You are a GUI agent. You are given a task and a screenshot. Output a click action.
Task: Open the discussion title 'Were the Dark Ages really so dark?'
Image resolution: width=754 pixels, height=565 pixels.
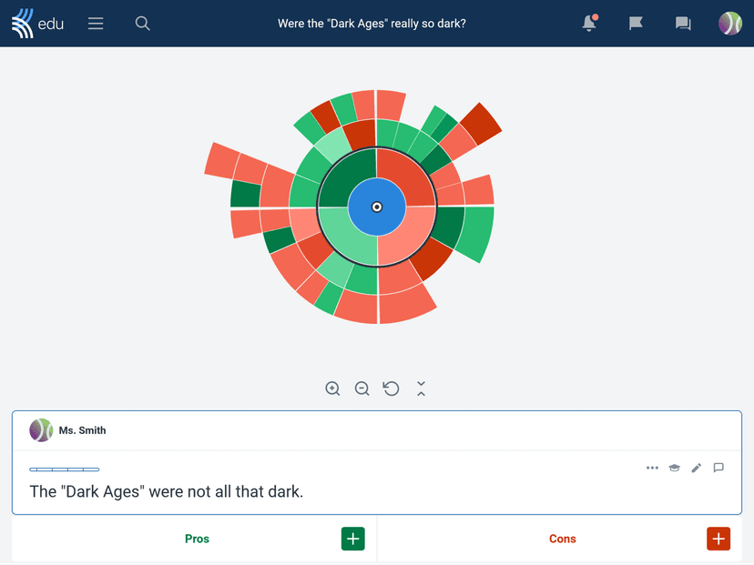372,23
